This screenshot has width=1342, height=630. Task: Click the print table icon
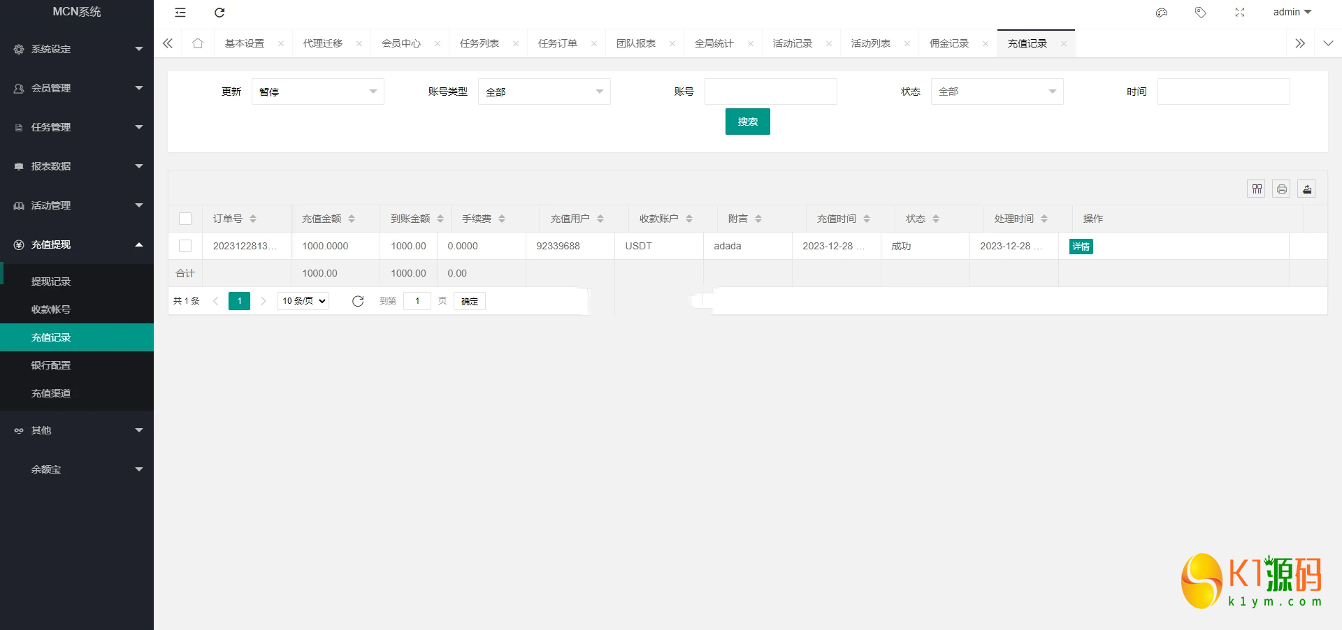(1282, 189)
